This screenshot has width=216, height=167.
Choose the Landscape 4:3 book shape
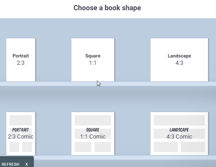pyautogui.click(x=179, y=60)
